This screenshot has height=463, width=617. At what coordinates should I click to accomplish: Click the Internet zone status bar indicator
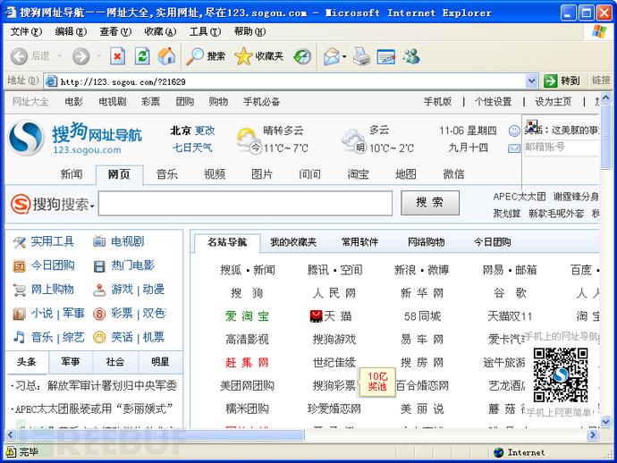tap(520, 452)
